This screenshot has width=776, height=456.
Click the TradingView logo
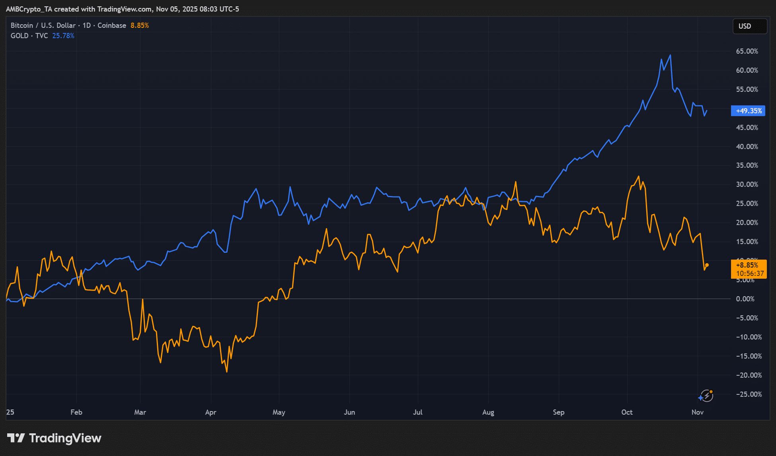click(54, 438)
